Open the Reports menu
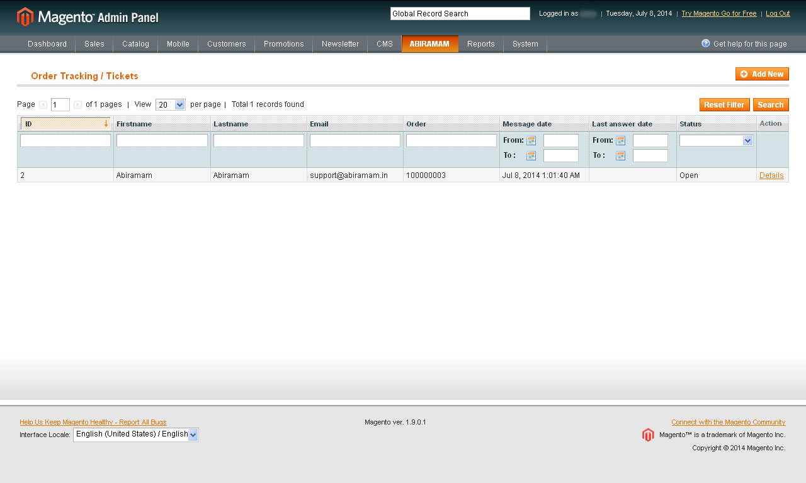Viewport: 806px width, 483px height. click(x=481, y=44)
